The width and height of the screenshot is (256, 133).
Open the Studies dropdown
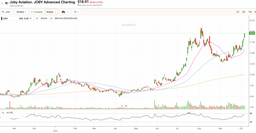(x=21, y=12)
